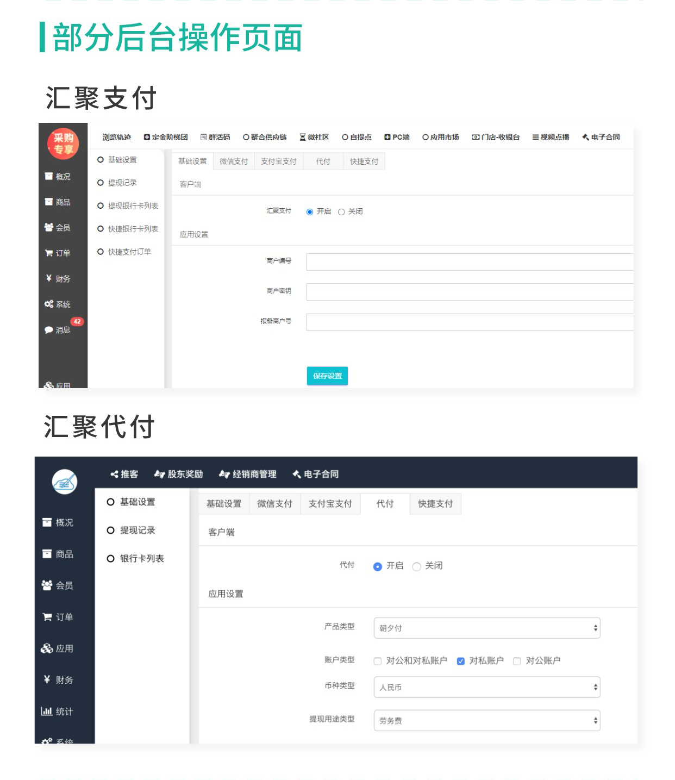Enable the 对公账户 checkbox
The height and width of the screenshot is (780, 675).
tap(517, 661)
